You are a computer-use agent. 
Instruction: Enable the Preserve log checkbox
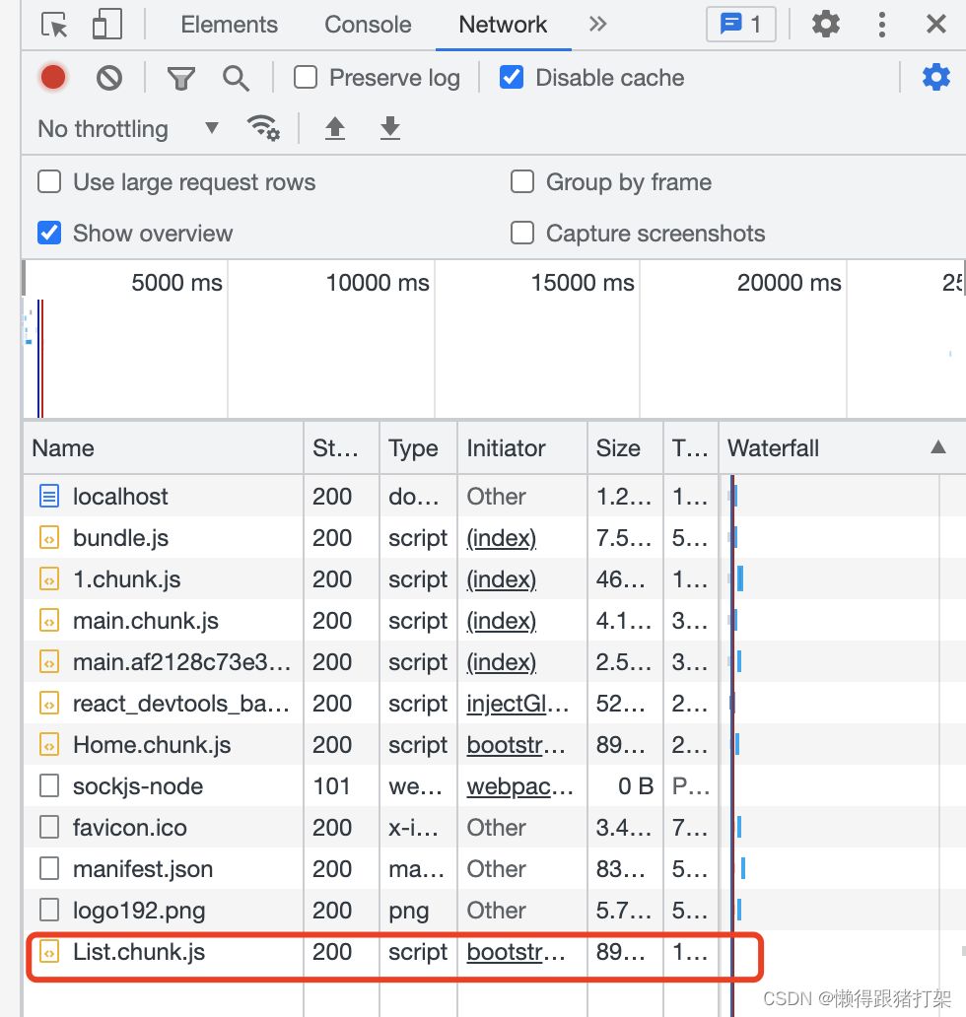click(x=307, y=77)
